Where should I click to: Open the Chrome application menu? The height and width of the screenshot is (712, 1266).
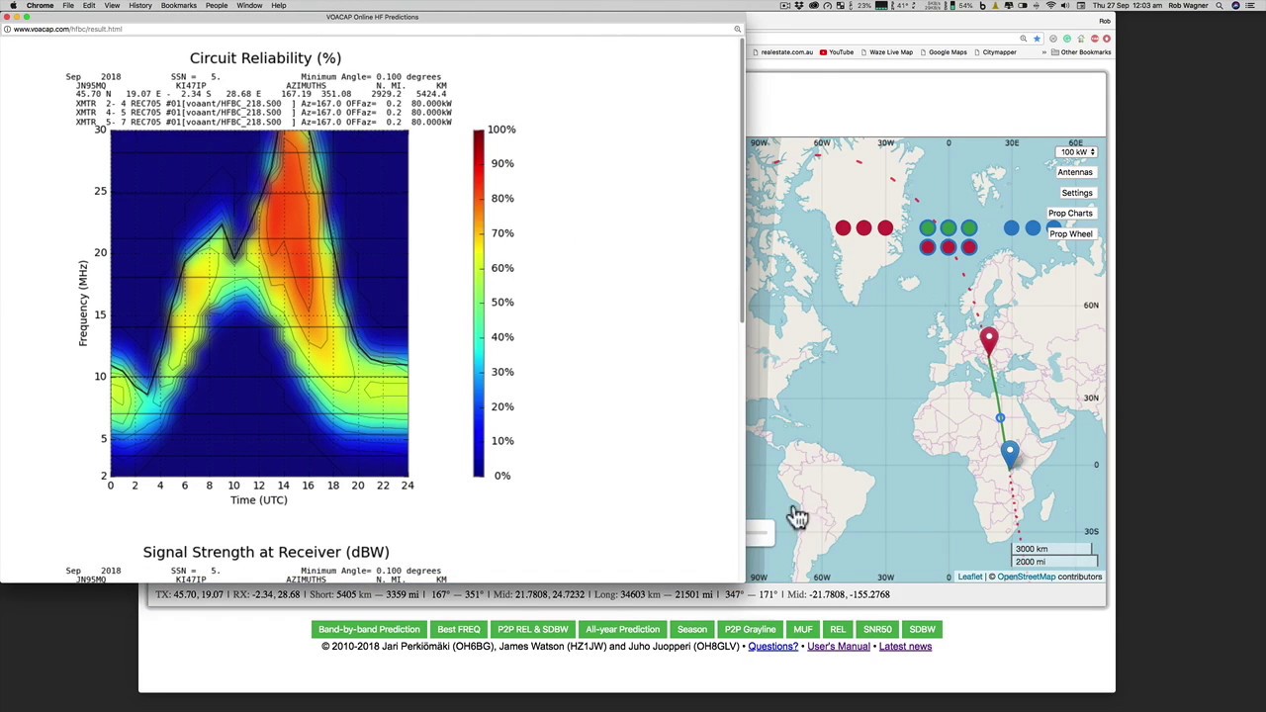coord(40,5)
